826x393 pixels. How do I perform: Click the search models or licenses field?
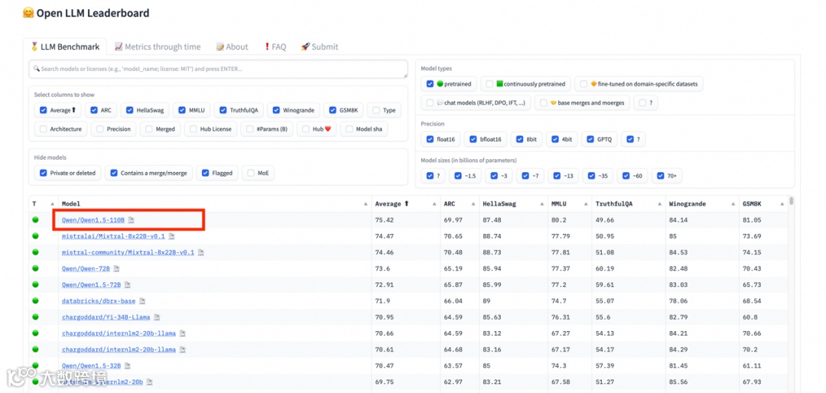click(x=218, y=69)
